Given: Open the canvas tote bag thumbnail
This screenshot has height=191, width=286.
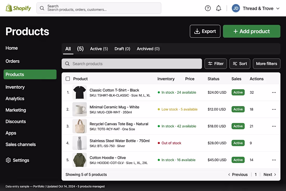Looking at the screenshot, I should pyautogui.click(x=80, y=126).
